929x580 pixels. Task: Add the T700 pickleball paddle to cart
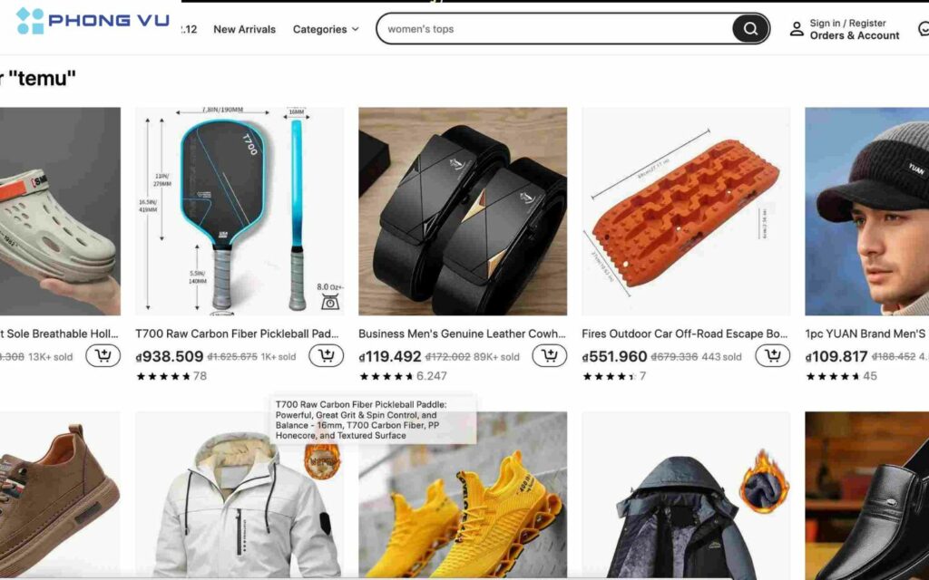click(x=326, y=355)
